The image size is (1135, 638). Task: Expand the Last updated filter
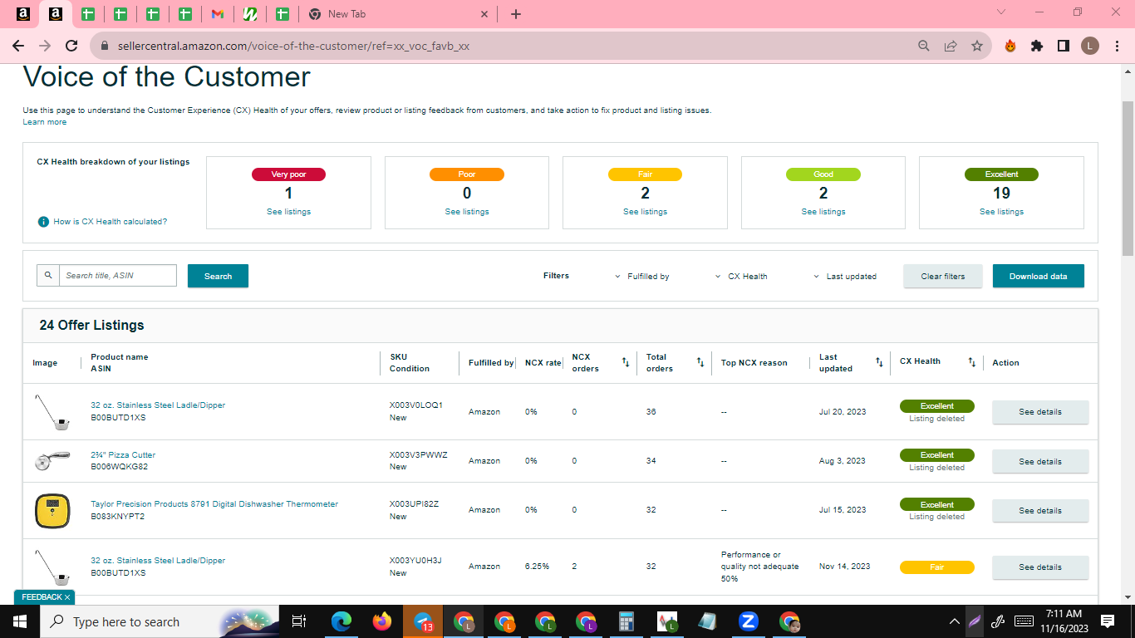coord(845,276)
